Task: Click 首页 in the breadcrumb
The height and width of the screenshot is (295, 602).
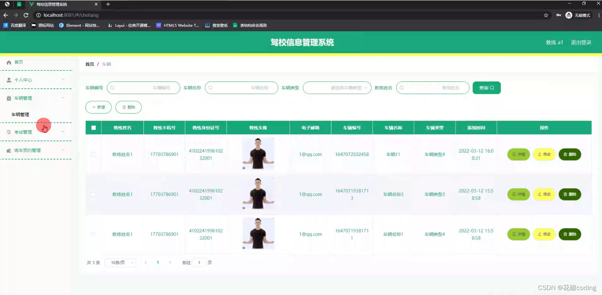Action: tap(90, 65)
